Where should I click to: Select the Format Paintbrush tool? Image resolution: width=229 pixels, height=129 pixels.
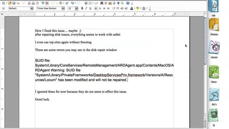click(67, 3)
